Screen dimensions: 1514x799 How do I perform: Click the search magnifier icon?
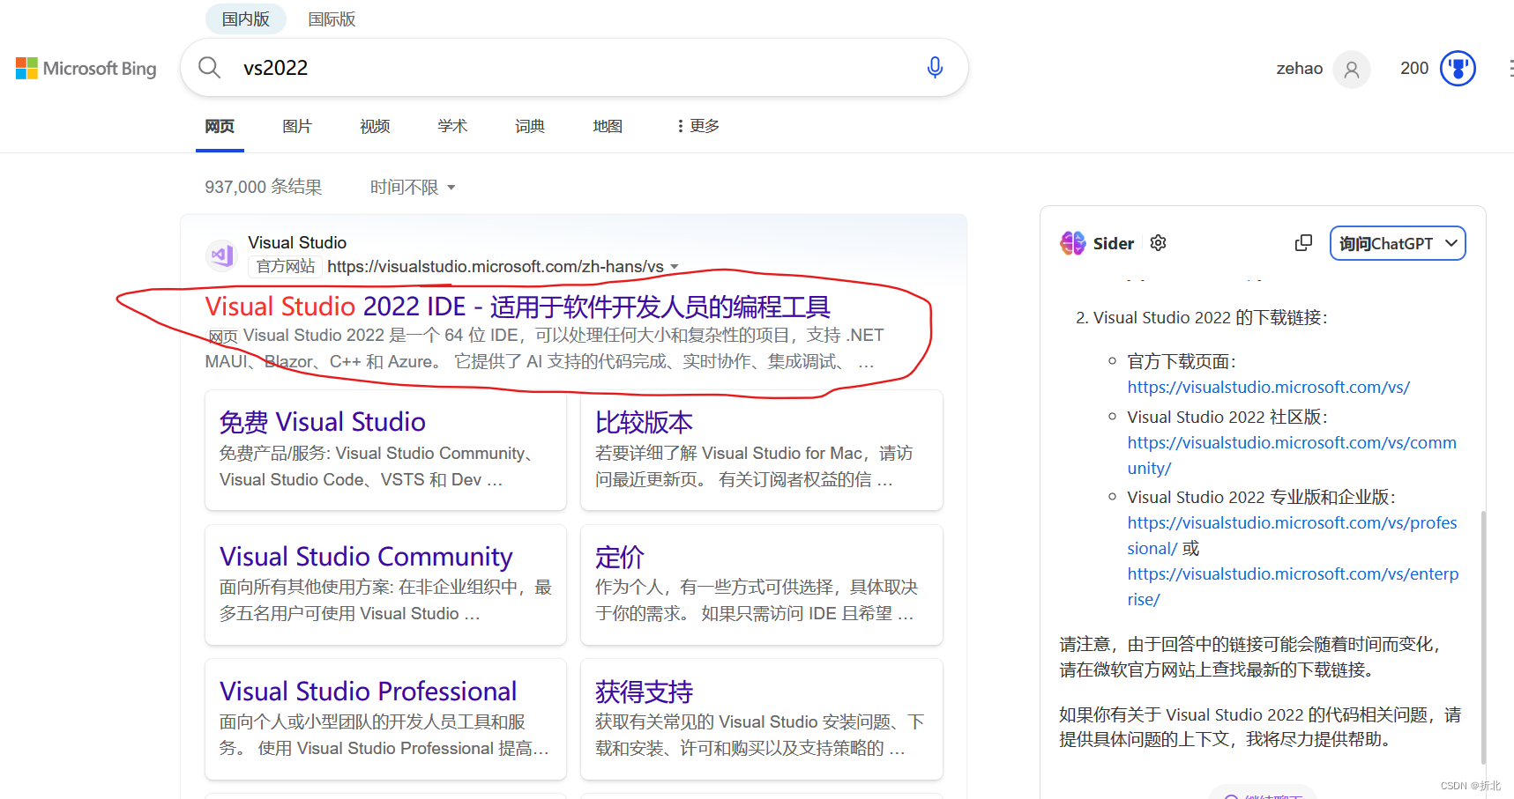click(x=209, y=68)
